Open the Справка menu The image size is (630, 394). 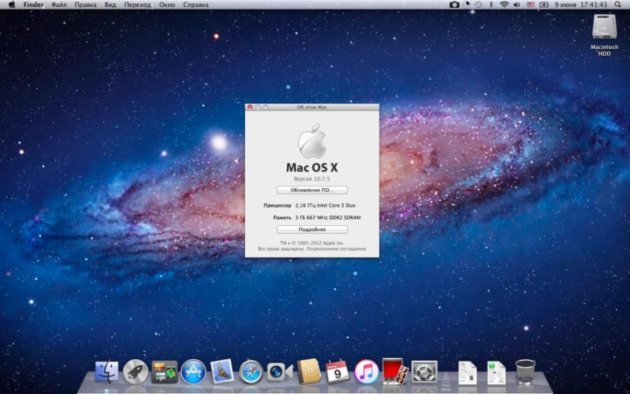(195, 5)
